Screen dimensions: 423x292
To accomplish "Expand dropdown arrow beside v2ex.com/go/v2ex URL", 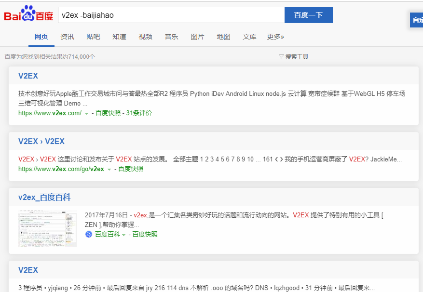I will 109,169.
